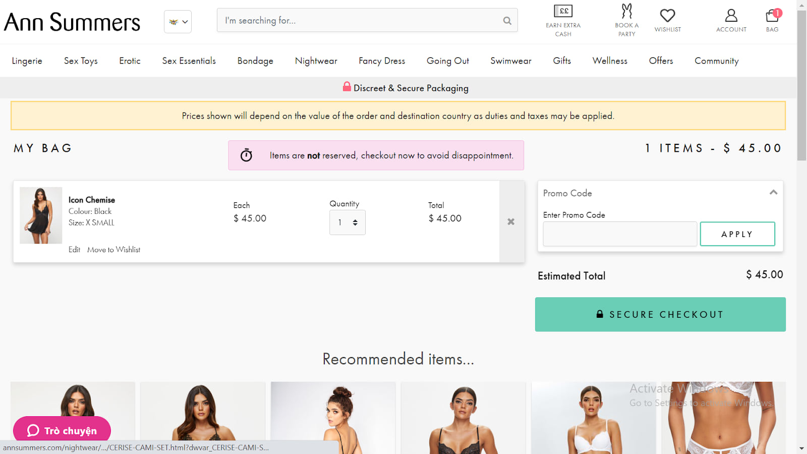Click the "Size: X SMALL" text
Image resolution: width=807 pixels, height=454 pixels.
tap(91, 222)
